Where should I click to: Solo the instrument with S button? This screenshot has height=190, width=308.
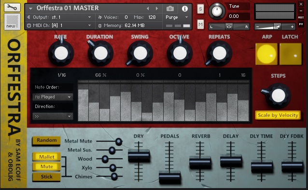coord(200,9)
